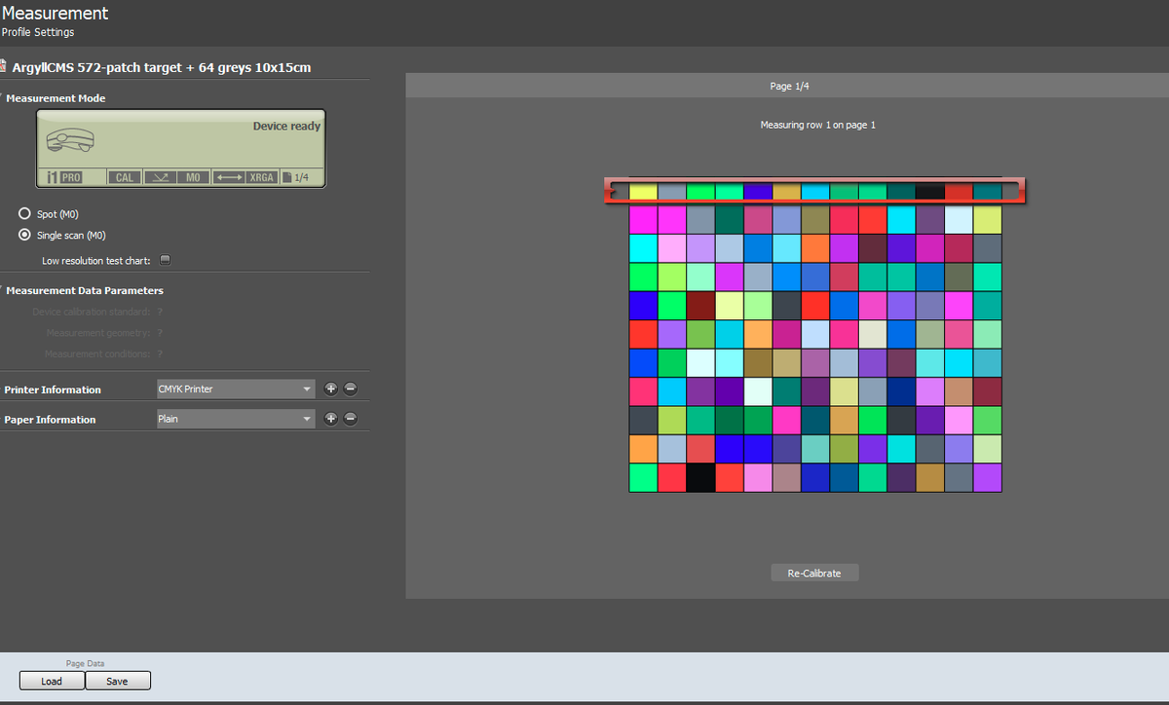Collapse the Measurement Mode section
Screen dimensions: 1169x705
3,98
